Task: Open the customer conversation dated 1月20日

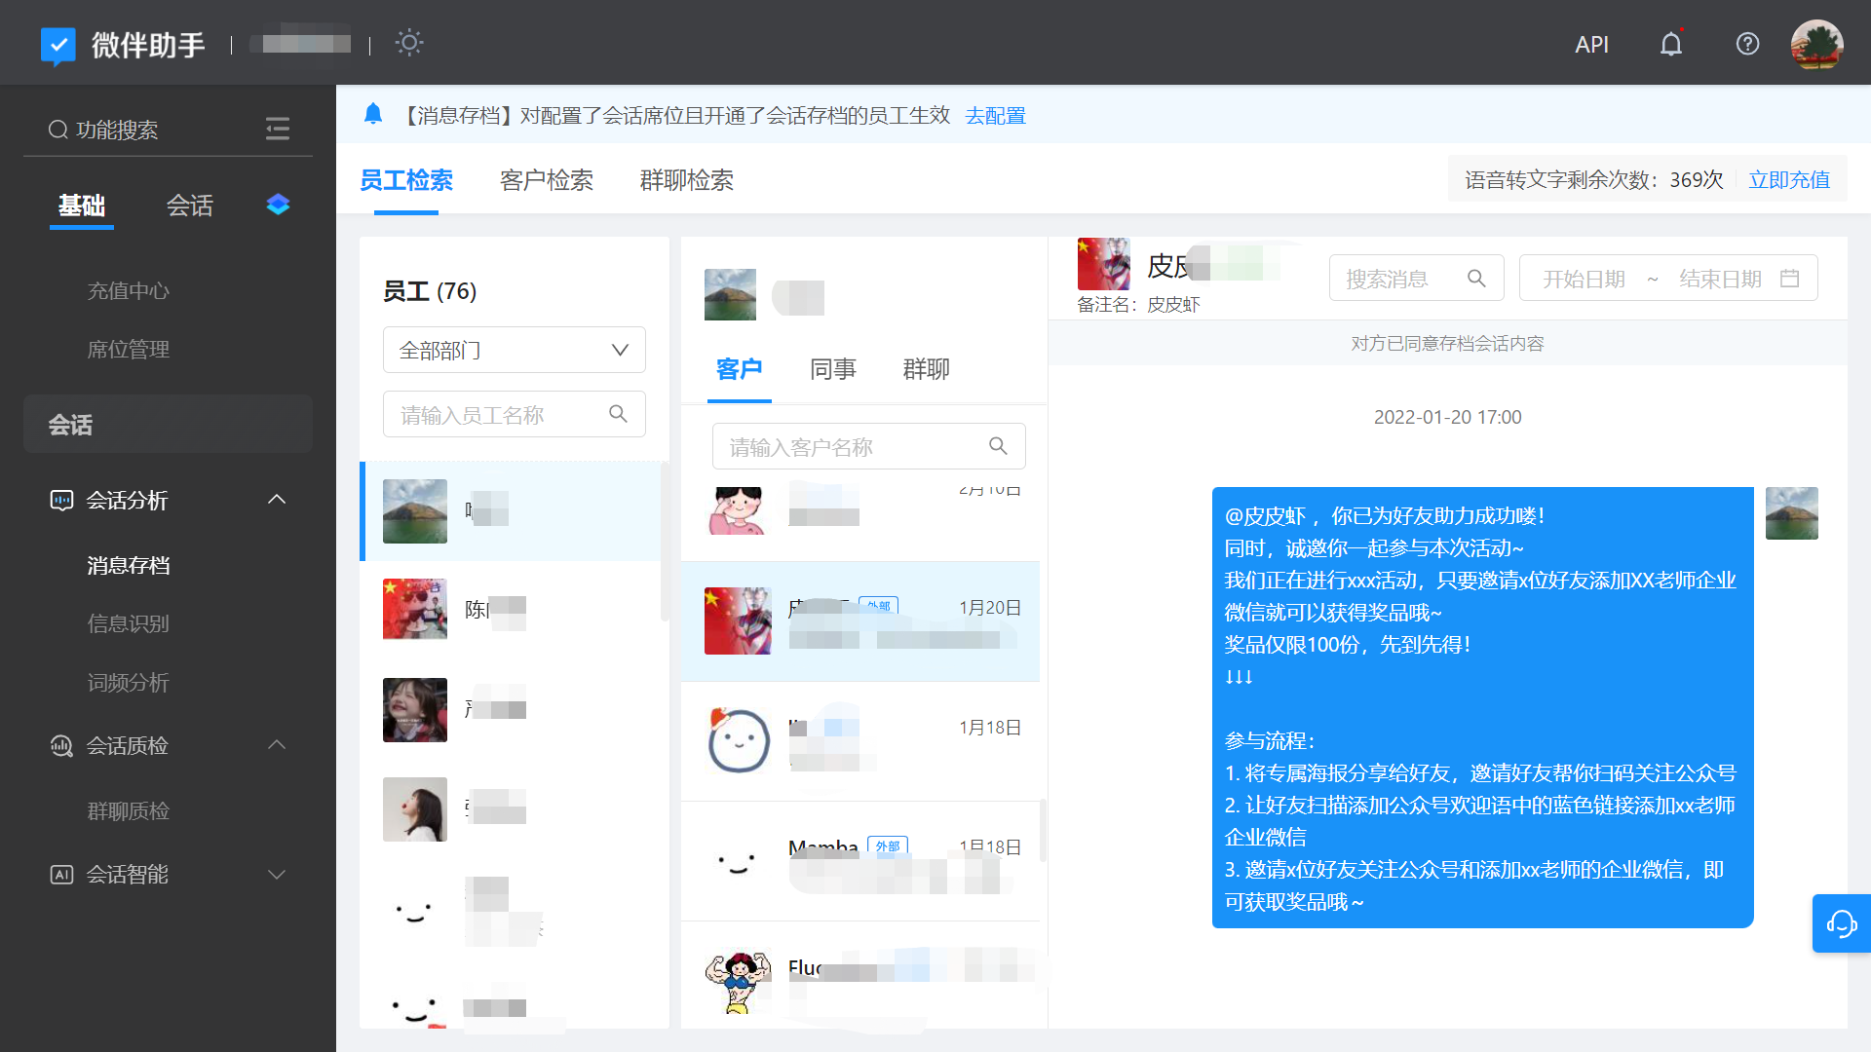Action: click(860, 621)
